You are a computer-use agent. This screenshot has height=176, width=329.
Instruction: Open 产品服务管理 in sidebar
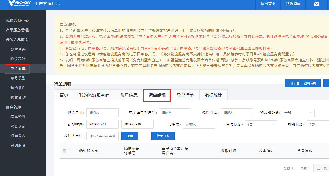[x=17, y=30]
